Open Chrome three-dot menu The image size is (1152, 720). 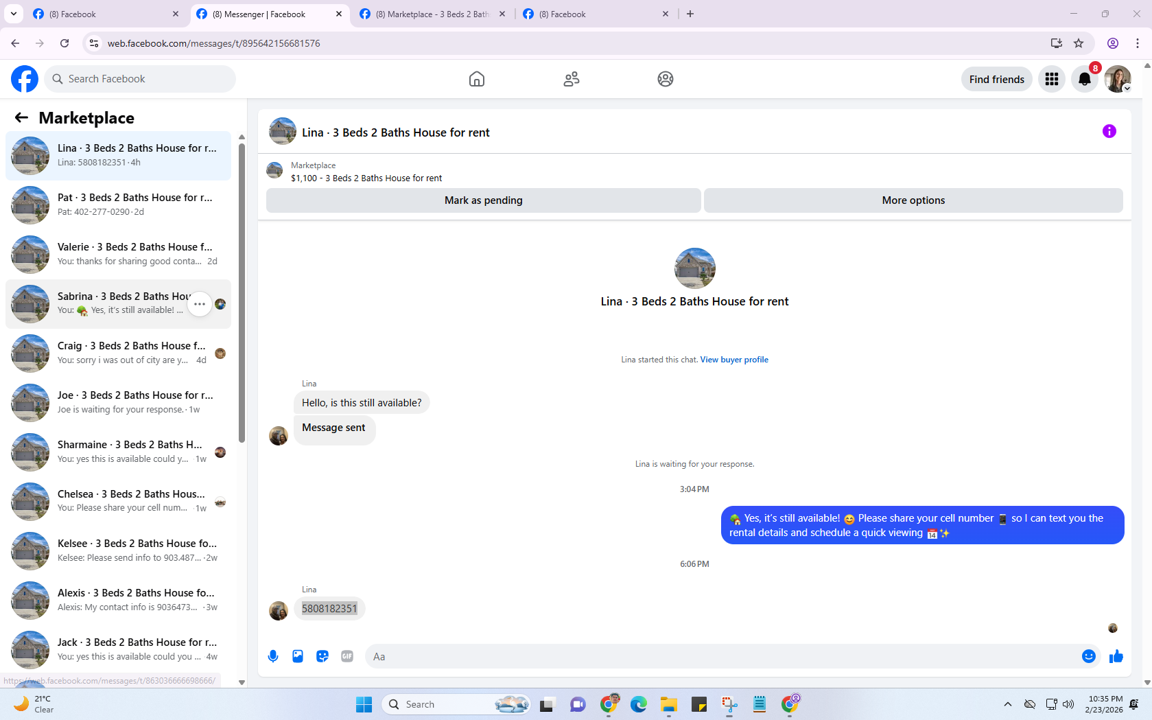tap(1138, 43)
